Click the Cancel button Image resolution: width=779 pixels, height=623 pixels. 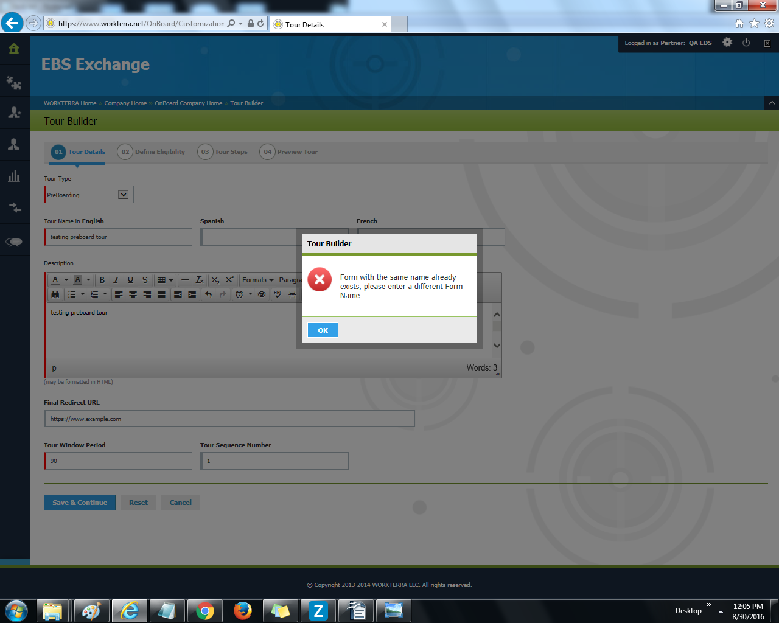pyautogui.click(x=180, y=503)
